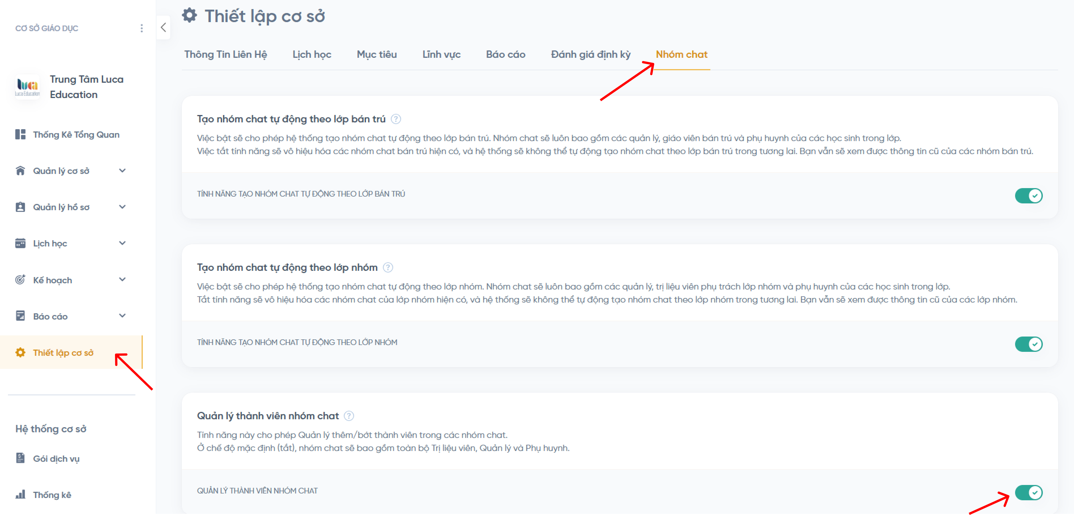1074x515 pixels.
Task: Open Thống Kê Tổng Quan dashboard icon
Action: (20, 134)
